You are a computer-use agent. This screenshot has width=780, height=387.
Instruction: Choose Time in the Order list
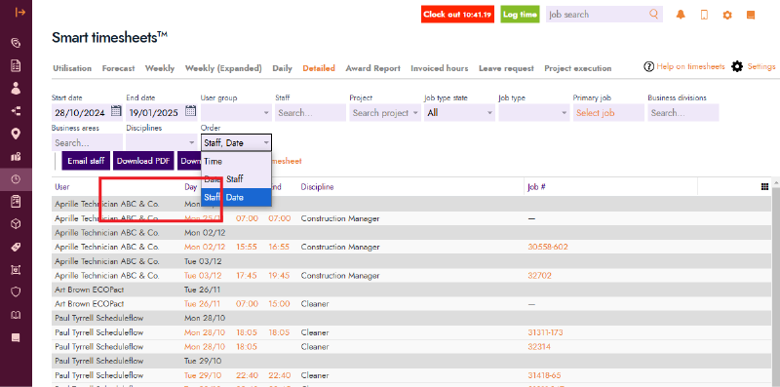236,162
